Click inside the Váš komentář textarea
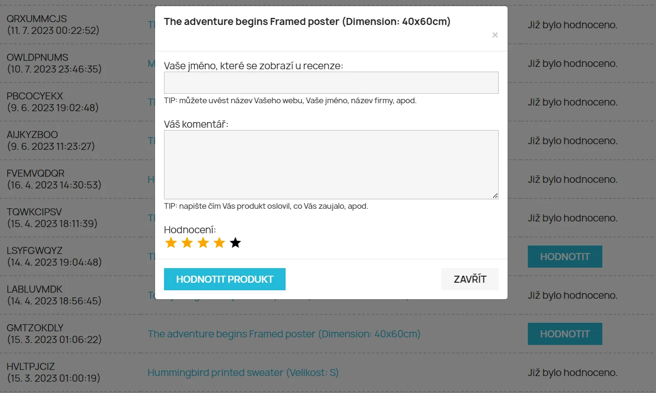 [331, 164]
